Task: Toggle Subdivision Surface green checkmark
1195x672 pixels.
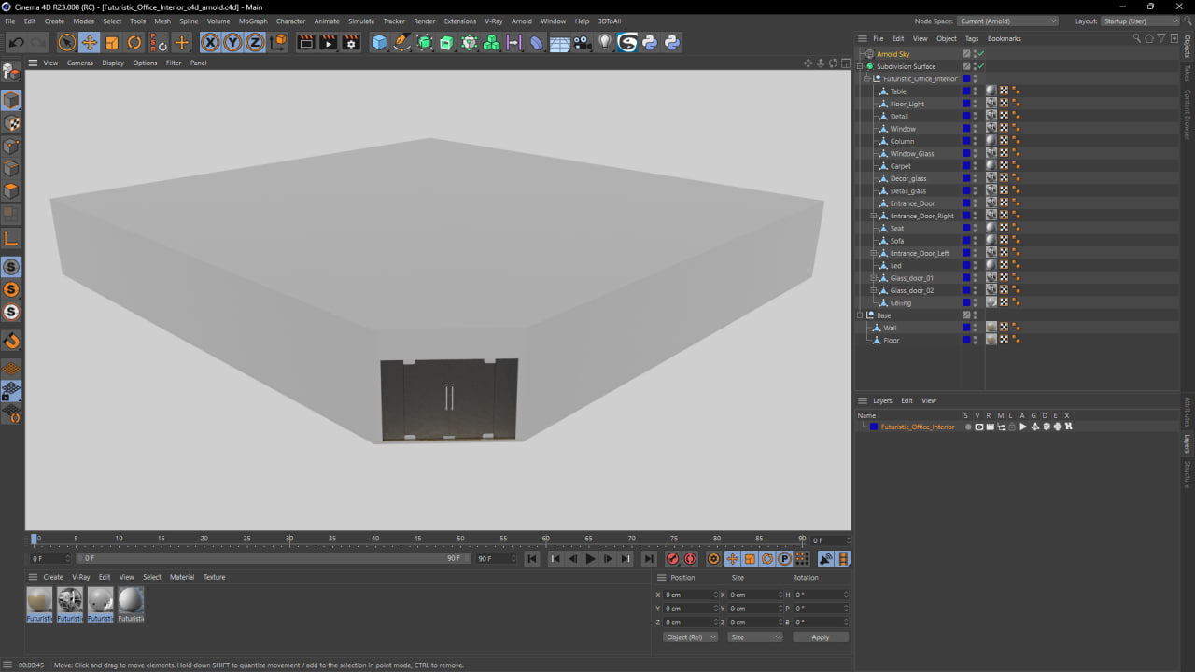Action: pos(981,66)
